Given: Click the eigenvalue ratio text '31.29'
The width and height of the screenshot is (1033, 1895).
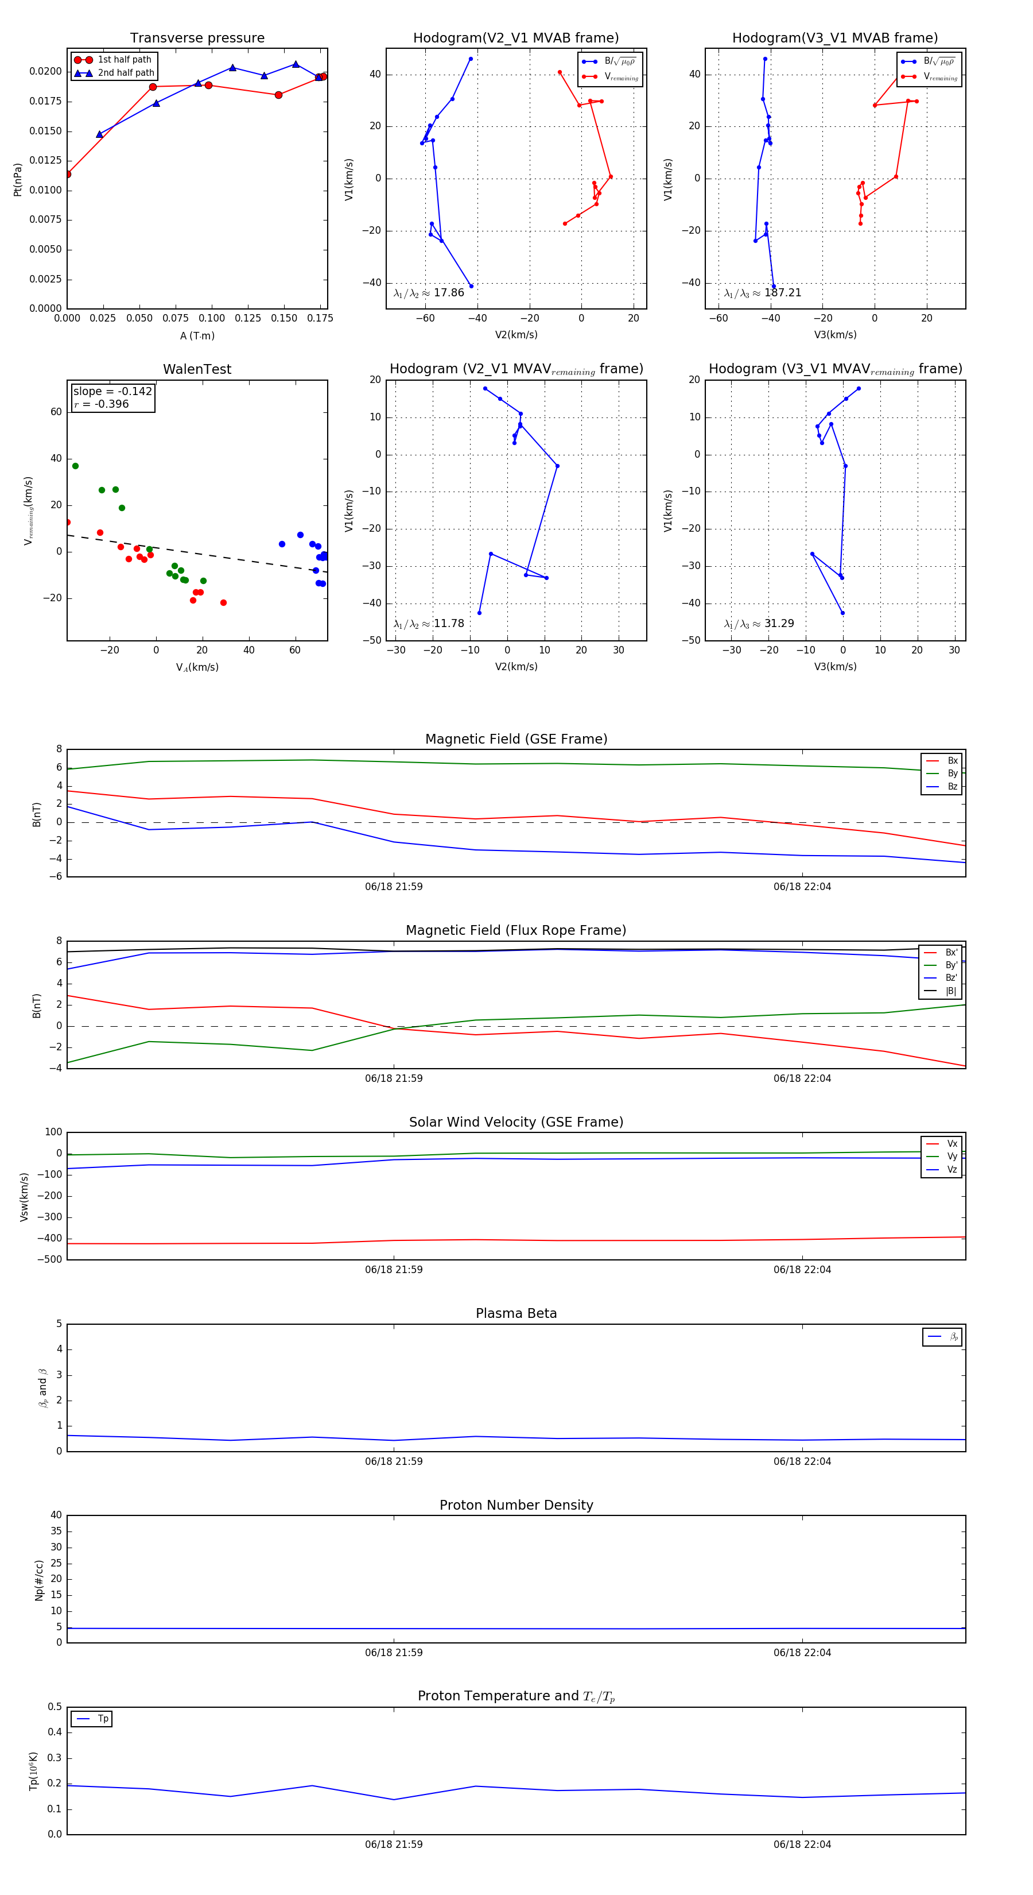Looking at the screenshot, I should coord(779,624).
